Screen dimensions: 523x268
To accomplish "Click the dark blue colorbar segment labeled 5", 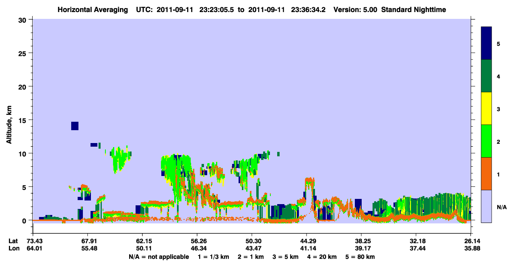I will tap(486, 43).
